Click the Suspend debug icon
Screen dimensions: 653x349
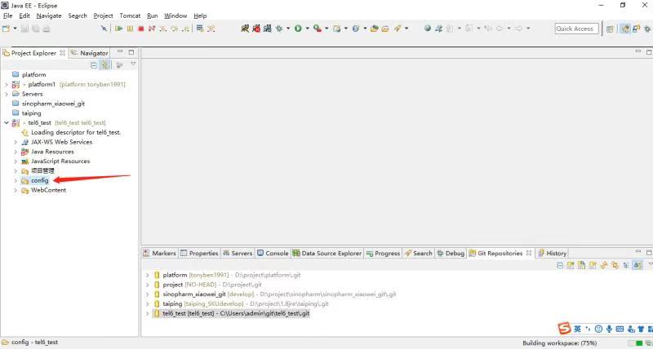[x=130, y=29]
